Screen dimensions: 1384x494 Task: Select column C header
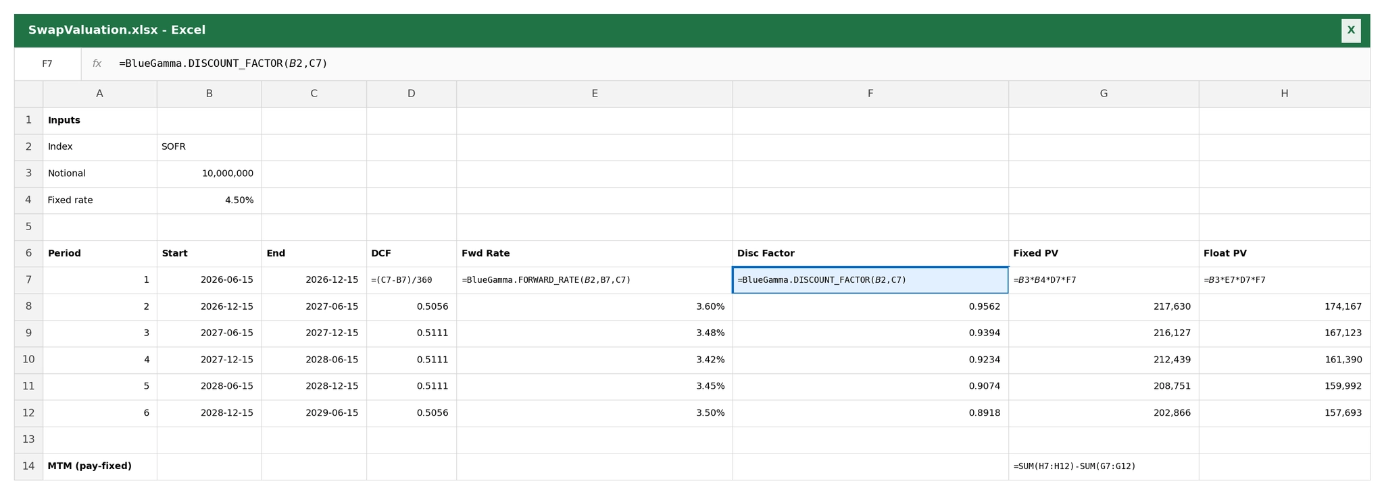[x=314, y=94]
